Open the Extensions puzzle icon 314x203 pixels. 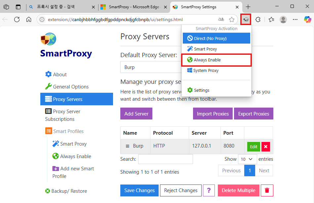click(258, 19)
